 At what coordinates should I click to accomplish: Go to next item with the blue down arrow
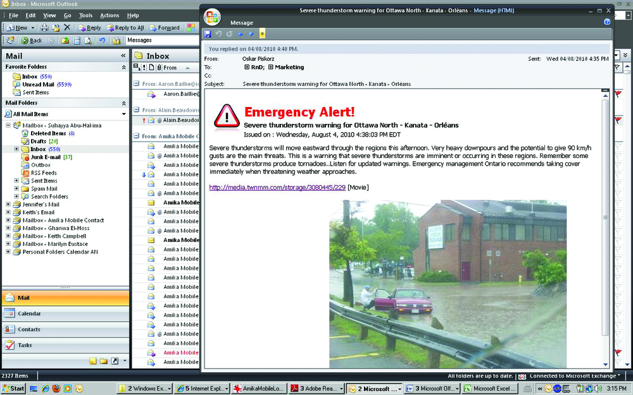[251, 33]
